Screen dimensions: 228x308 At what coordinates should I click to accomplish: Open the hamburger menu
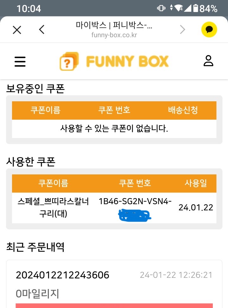[20, 61]
